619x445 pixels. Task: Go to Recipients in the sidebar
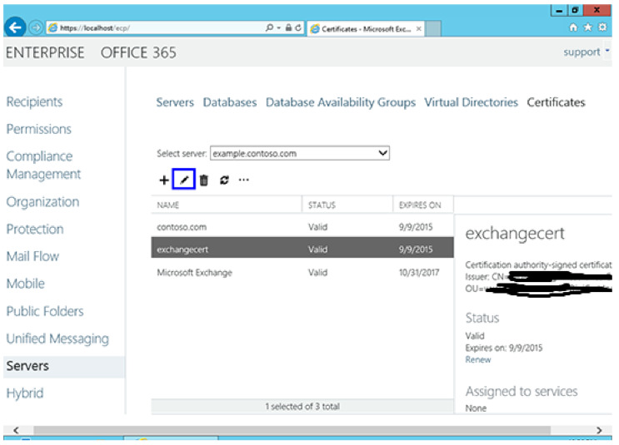(34, 101)
